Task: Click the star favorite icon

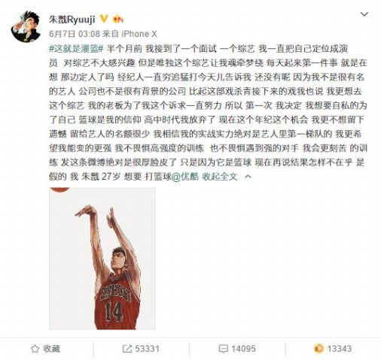Action: [35, 349]
